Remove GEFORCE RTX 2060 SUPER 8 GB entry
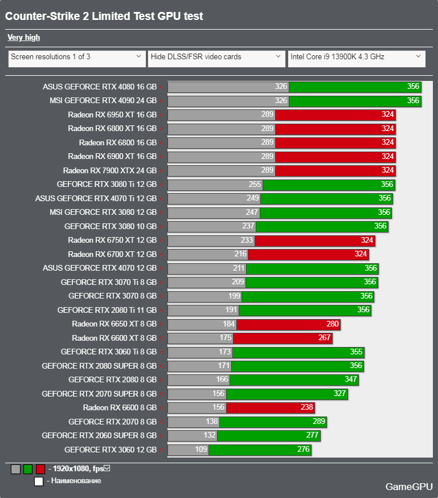 (x=161, y=436)
